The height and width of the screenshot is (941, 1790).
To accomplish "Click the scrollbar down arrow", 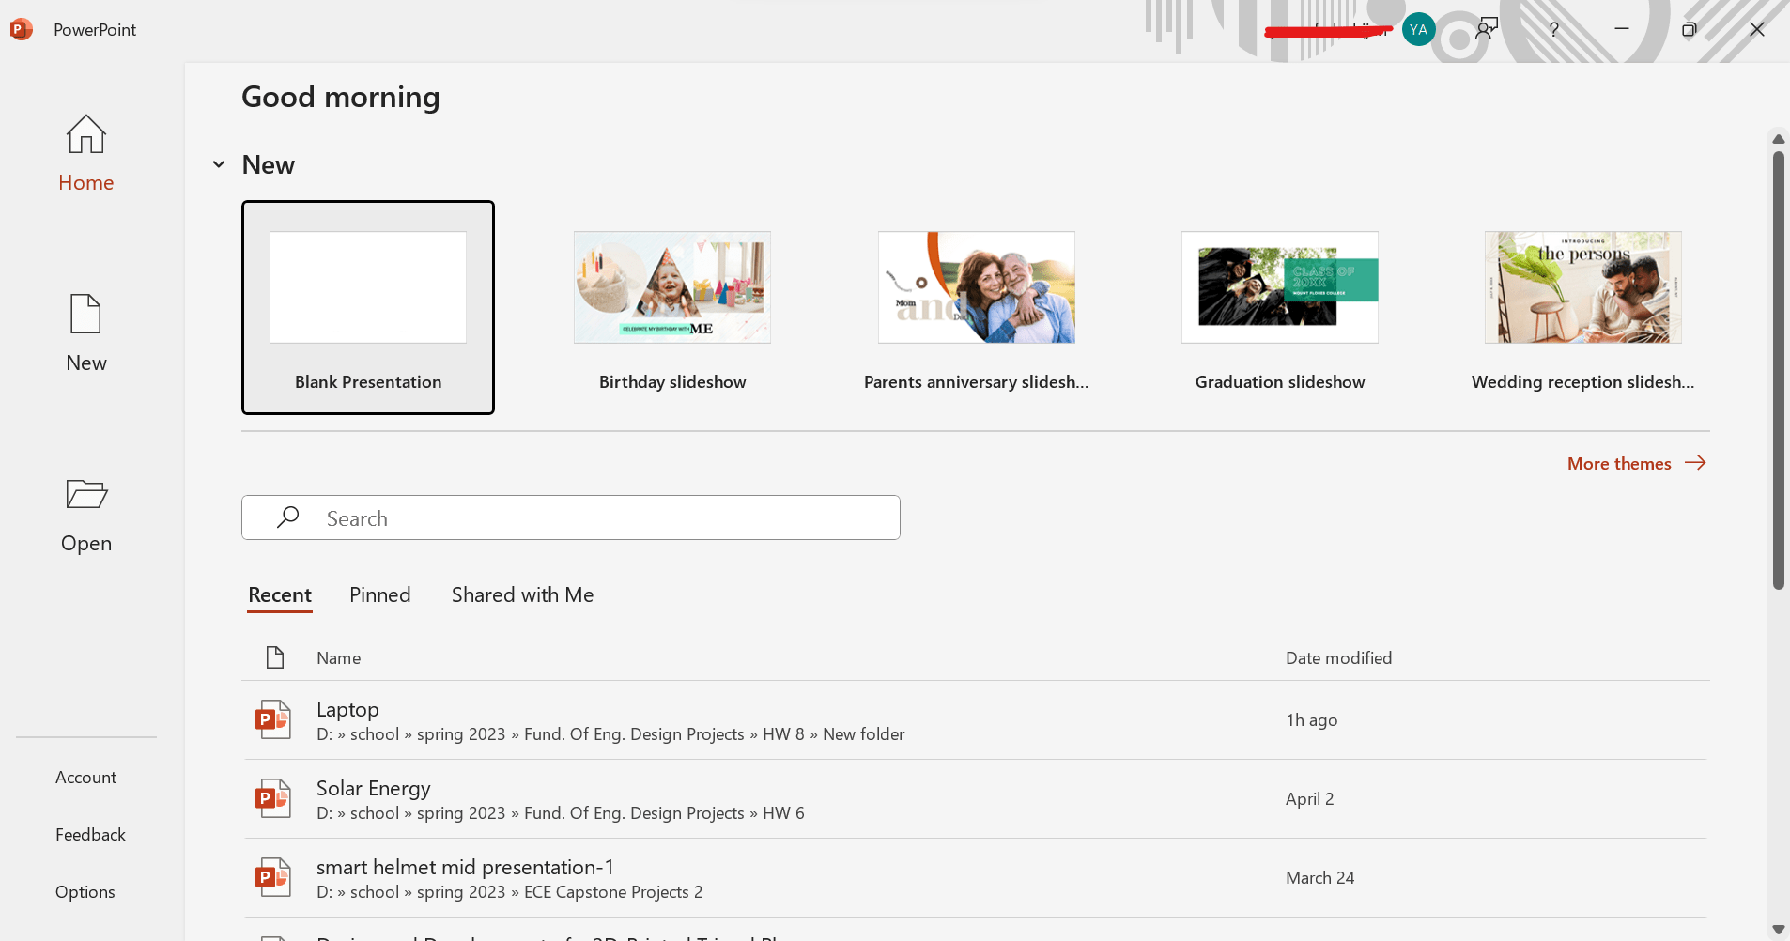I will tap(1778, 930).
